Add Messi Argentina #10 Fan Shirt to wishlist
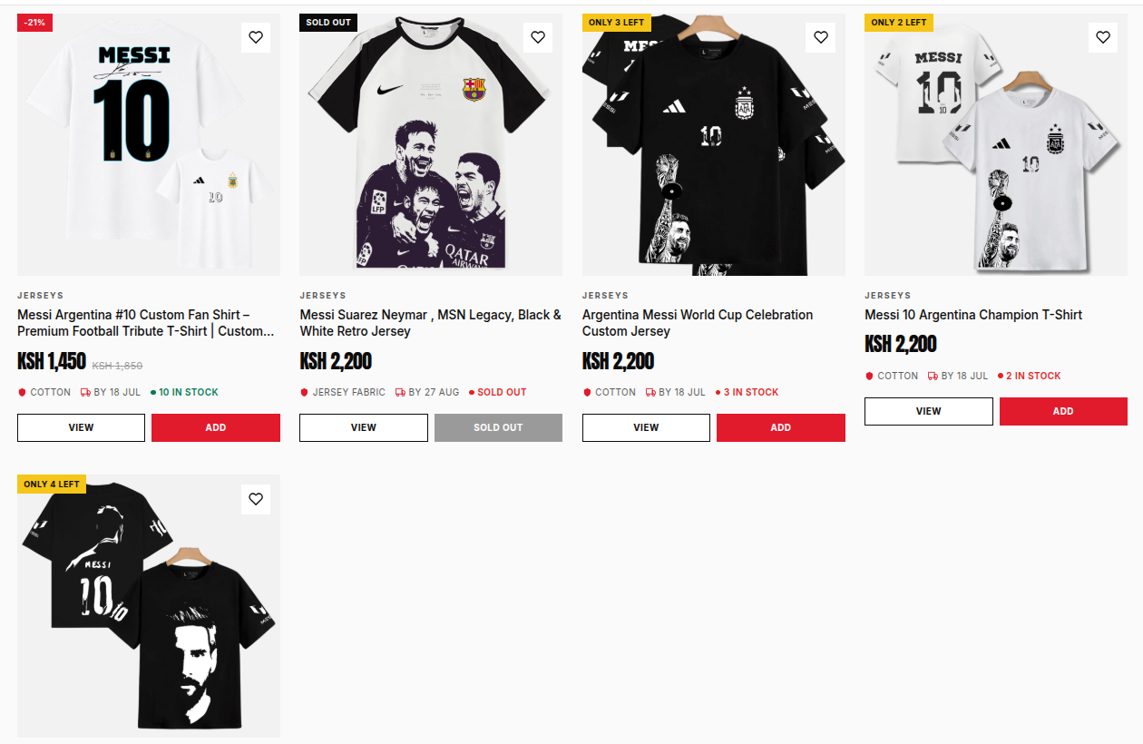Screen dimensions: 1143x744 coord(256,37)
